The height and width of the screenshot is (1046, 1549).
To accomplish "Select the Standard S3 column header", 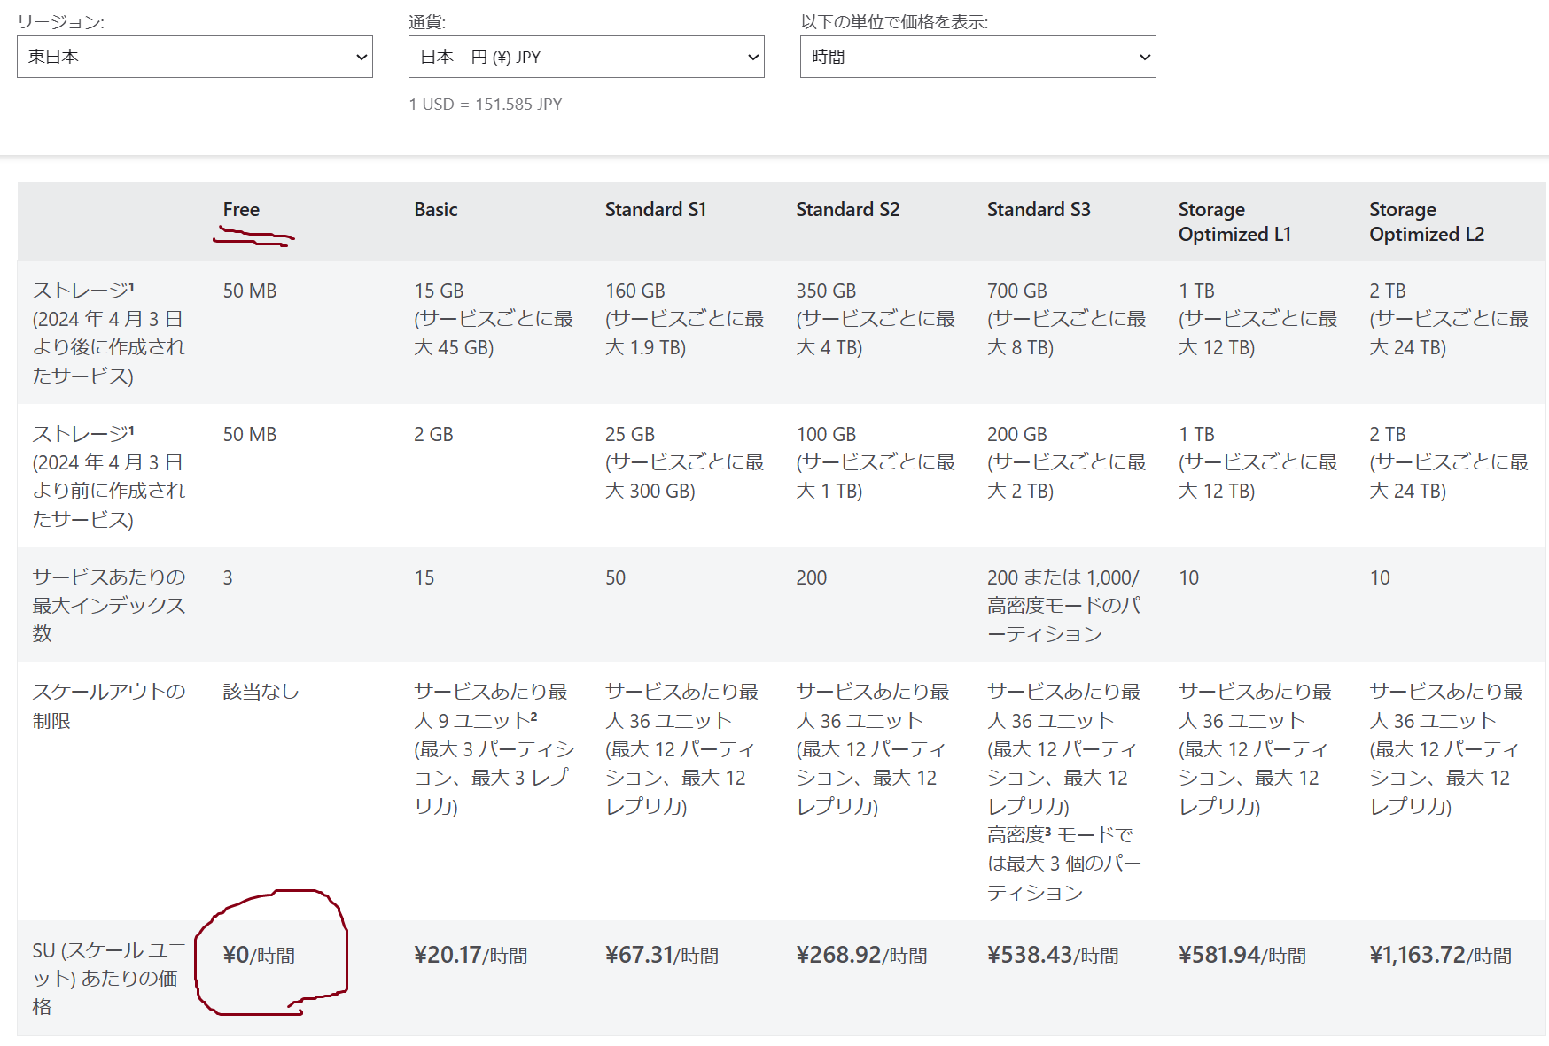I will pyautogui.click(x=1039, y=210).
